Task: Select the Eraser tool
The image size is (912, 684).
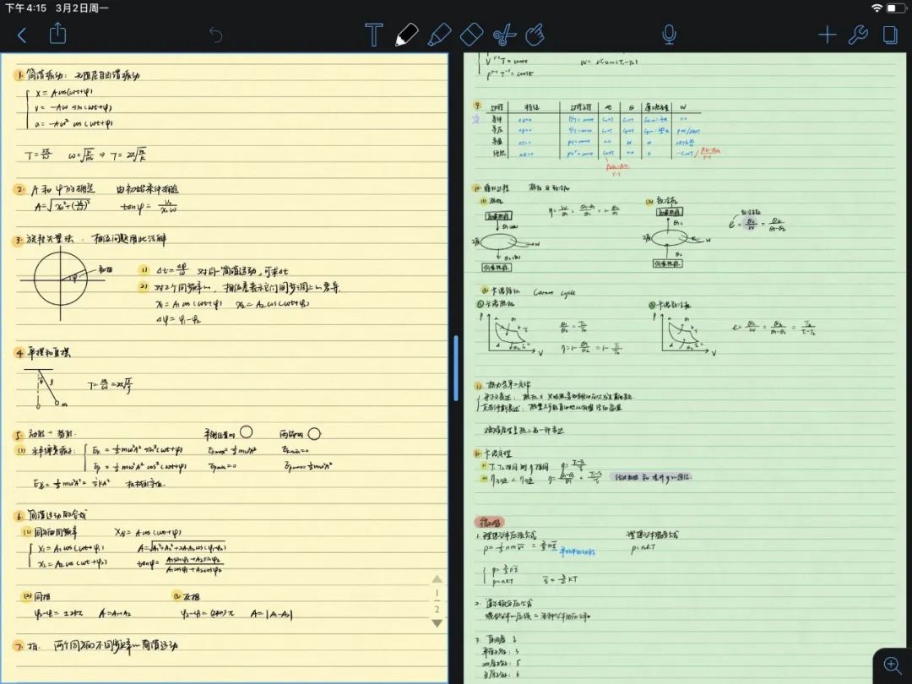Action: tap(471, 35)
